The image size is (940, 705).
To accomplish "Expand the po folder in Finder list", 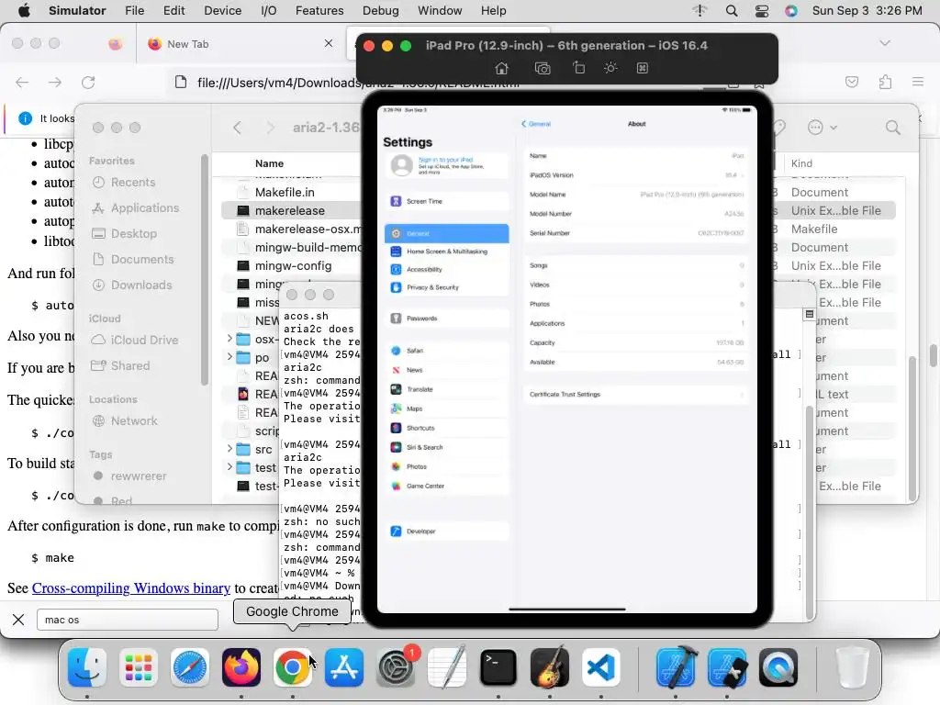I will [229, 357].
